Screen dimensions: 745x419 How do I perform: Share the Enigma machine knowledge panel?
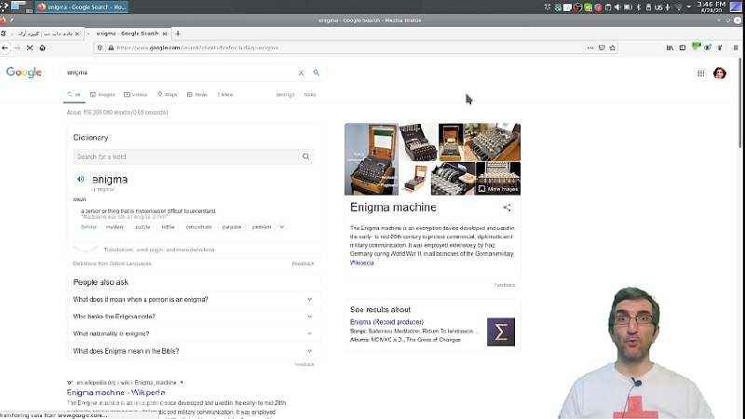pyautogui.click(x=507, y=208)
